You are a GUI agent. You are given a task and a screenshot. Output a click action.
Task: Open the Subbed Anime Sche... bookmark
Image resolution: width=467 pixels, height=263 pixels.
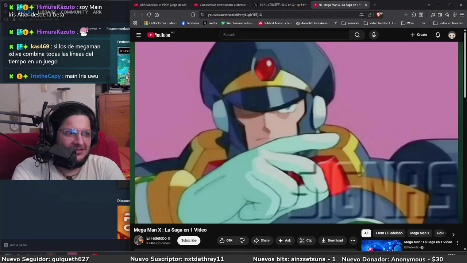tap(275, 23)
